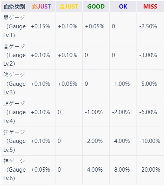
Task: Select the -6.00% MISS cell for 超ゲージ
Action: click(150, 112)
